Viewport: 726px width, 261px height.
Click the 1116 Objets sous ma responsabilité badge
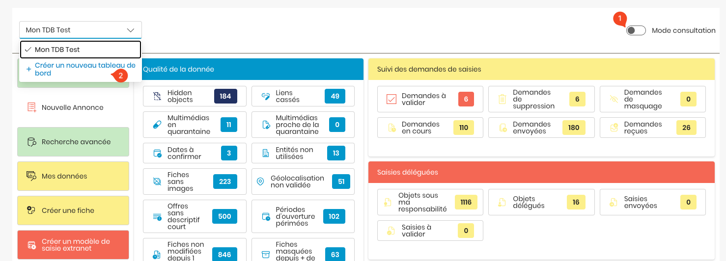[x=466, y=202]
